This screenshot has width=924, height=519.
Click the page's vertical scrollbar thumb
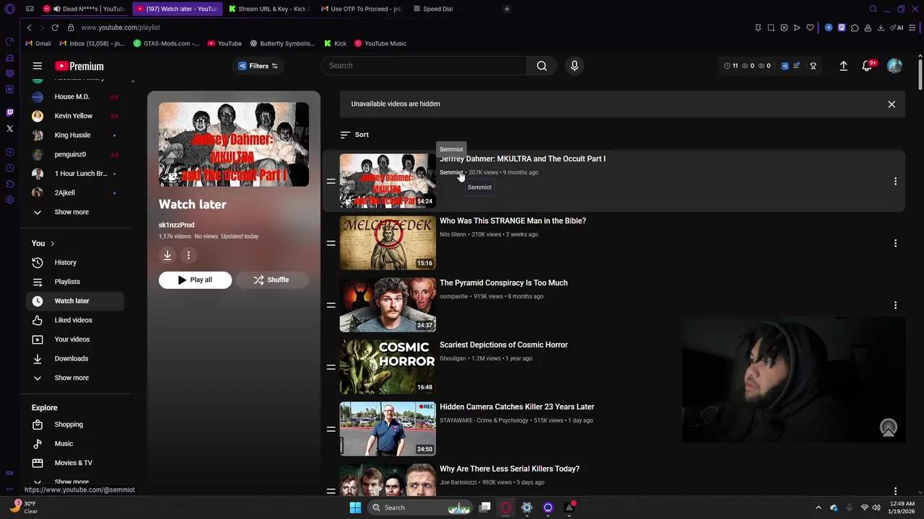[x=920, y=74]
